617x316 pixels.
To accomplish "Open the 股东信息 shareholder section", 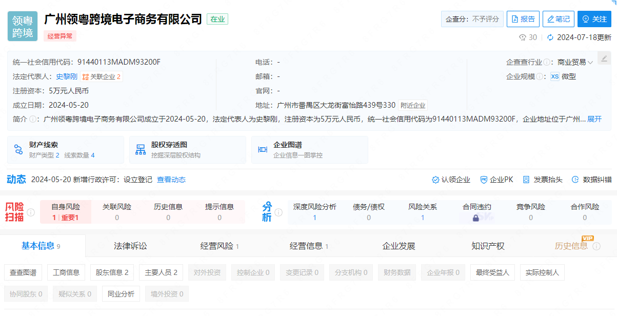I will pyautogui.click(x=112, y=272).
